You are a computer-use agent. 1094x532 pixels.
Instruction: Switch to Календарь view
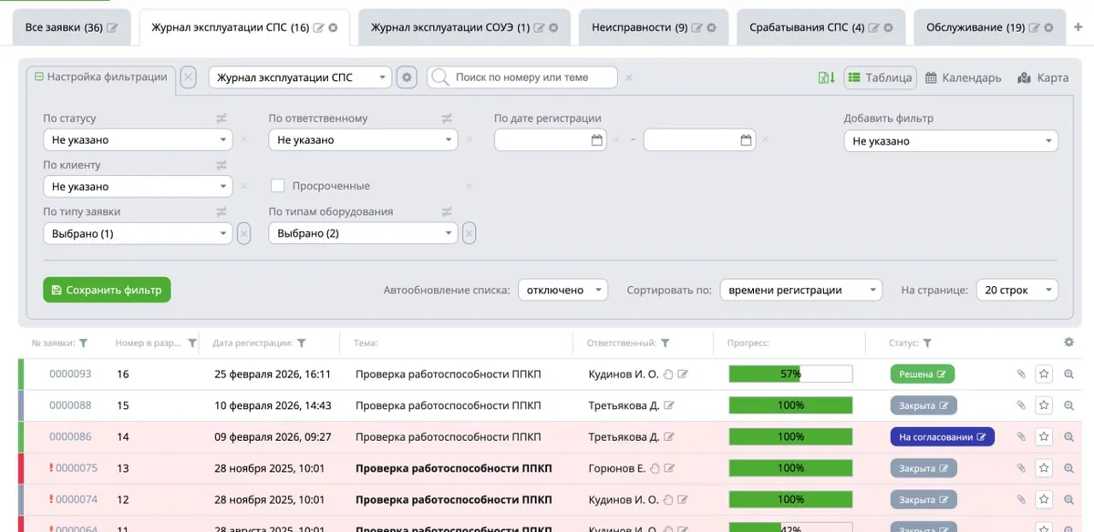click(964, 77)
